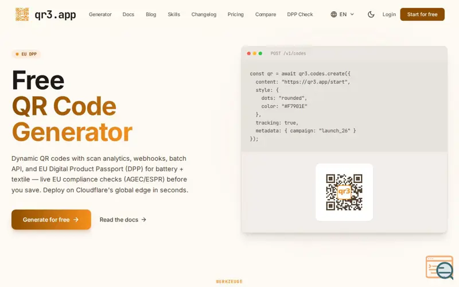Open the Pricing page
Viewport: 459px width, 287px height.
point(236,14)
